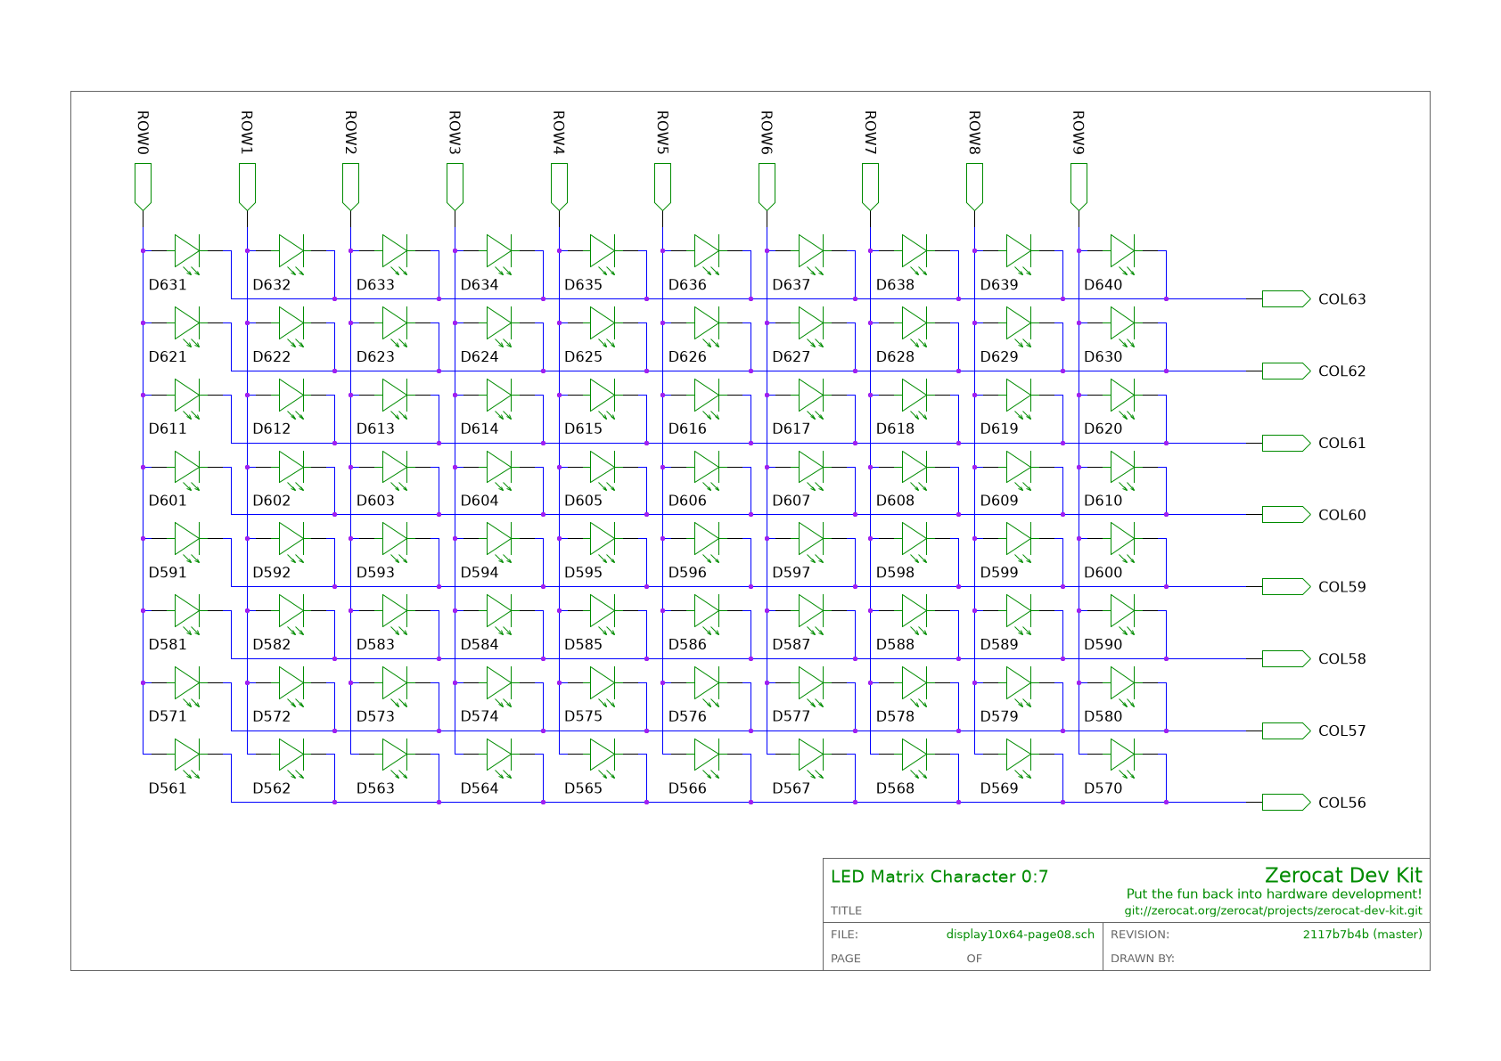Select LED diode symbol D622

[x=291, y=325]
